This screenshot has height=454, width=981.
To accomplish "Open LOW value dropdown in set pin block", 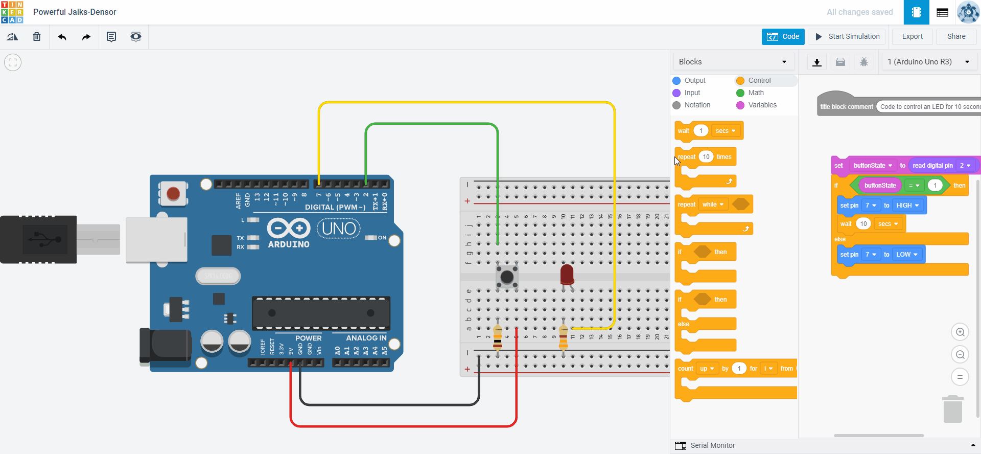I will pyautogui.click(x=907, y=255).
